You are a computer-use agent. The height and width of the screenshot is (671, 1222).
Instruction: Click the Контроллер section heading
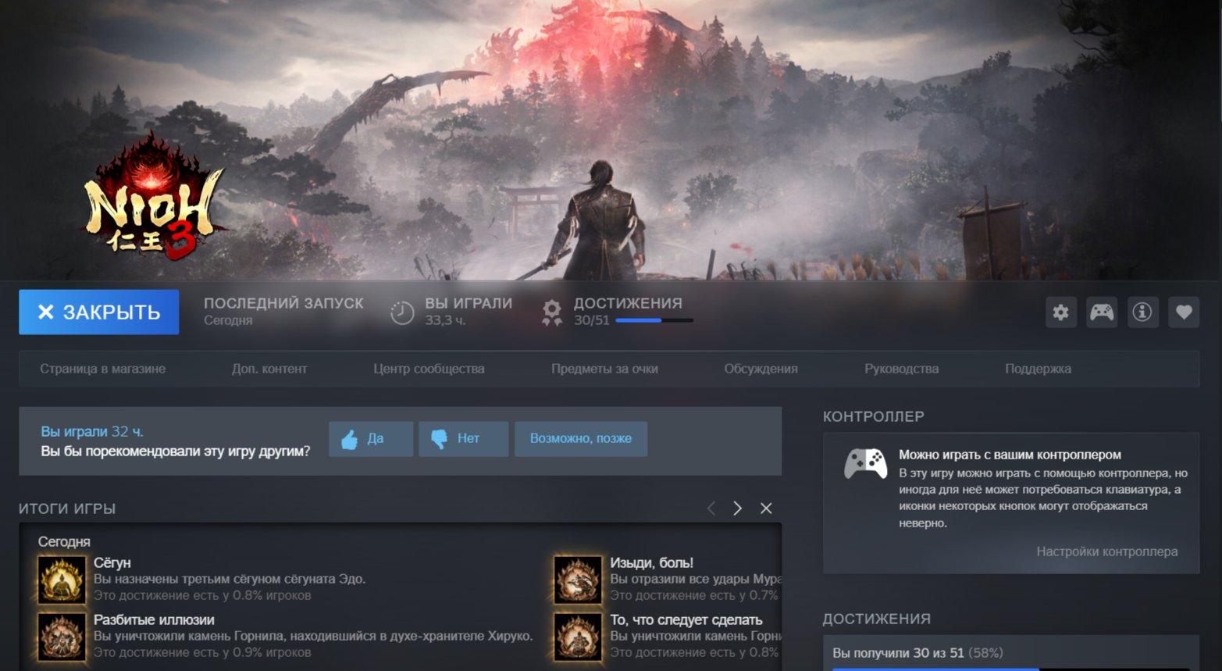point(873,416)
